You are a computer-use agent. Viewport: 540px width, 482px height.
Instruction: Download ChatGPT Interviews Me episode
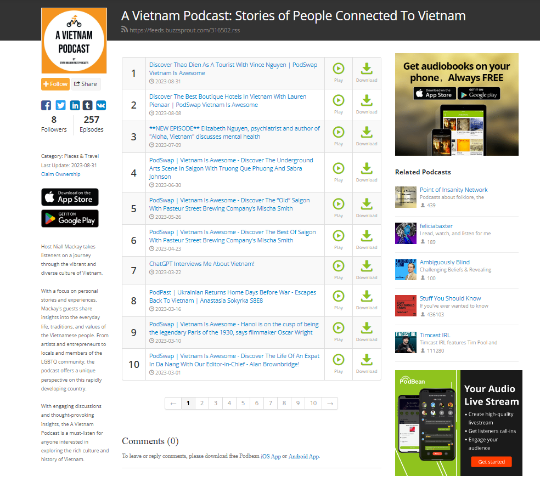click(x=367, y=270)
